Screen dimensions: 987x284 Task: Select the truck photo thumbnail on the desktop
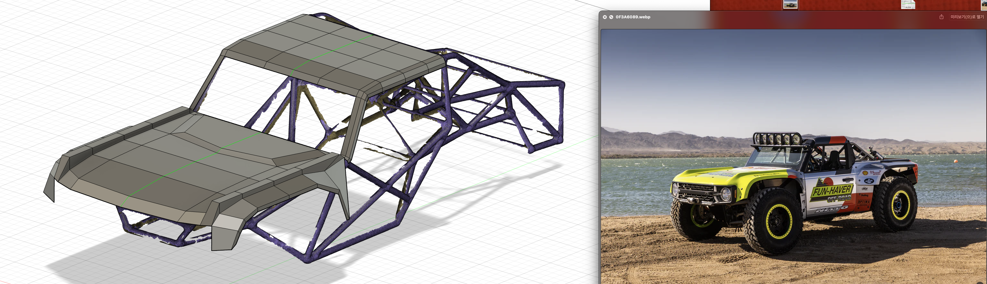tap(790, 5)
